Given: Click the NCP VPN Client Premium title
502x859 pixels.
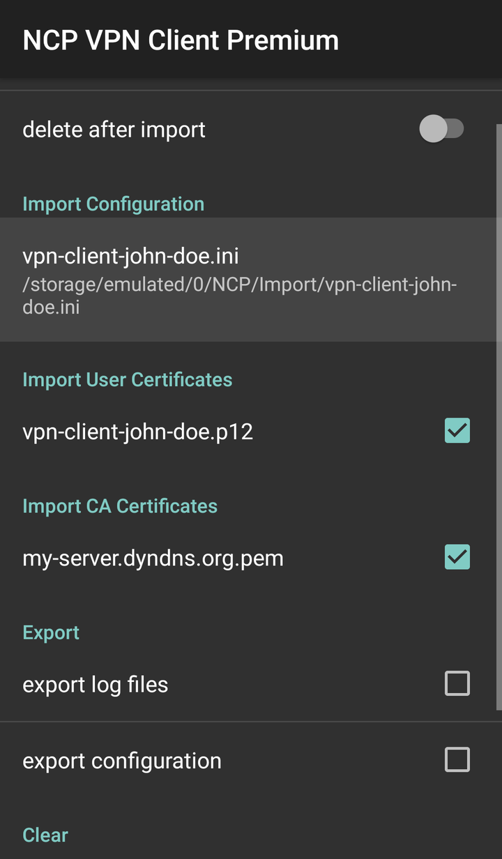Looking at the screenshot, I should click(181, 40).
